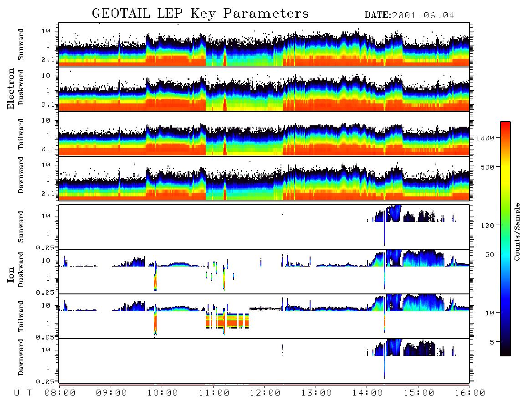
Task: Click the Electron Duskward spectrogram panel
Action: pos(264,89)
